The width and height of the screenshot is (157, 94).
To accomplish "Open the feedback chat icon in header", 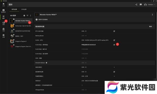I will [x=141, y=4].
